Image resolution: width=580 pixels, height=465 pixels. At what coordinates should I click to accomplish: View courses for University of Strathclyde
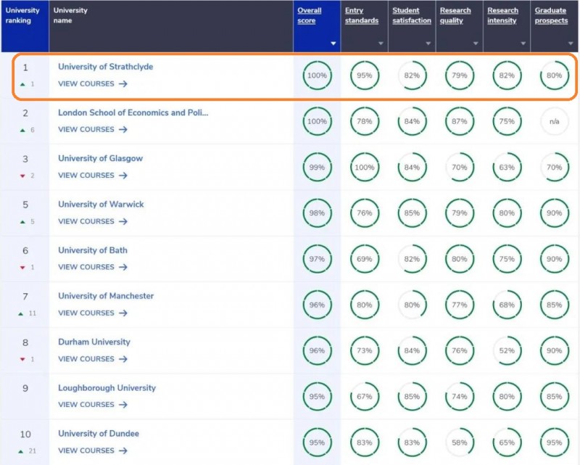(93, 83)
